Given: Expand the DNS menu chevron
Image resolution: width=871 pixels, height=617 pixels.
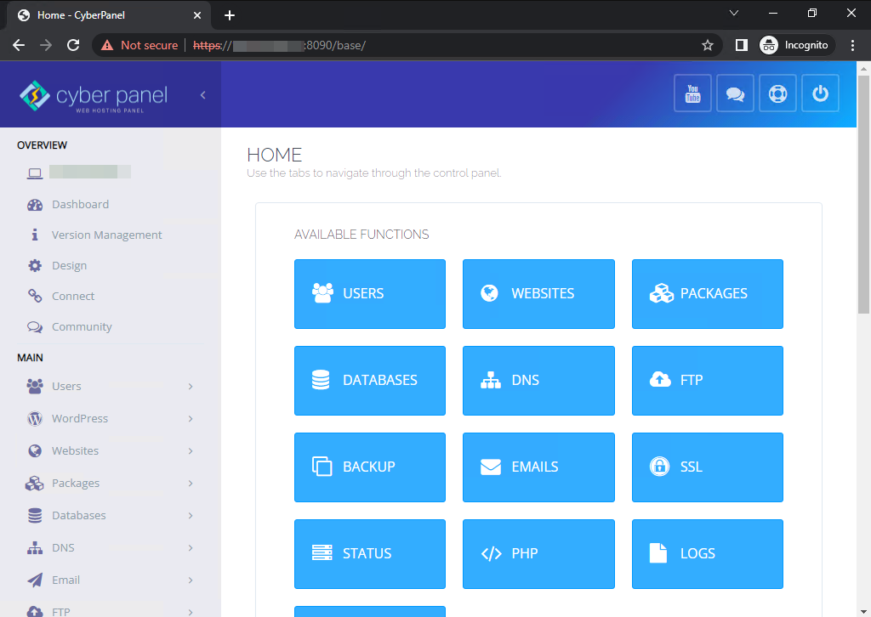Looking at the screenshot, I should tap(191, 547).
